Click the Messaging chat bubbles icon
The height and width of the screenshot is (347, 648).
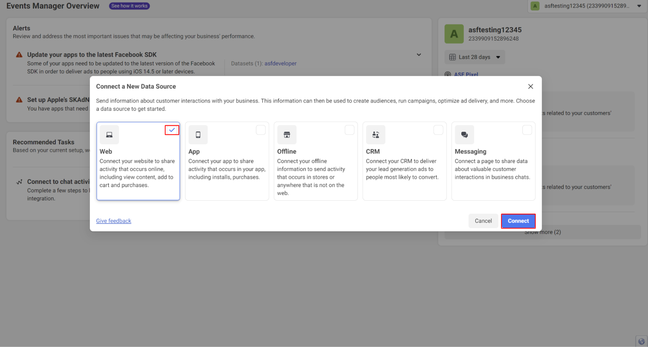click(465, 135)
